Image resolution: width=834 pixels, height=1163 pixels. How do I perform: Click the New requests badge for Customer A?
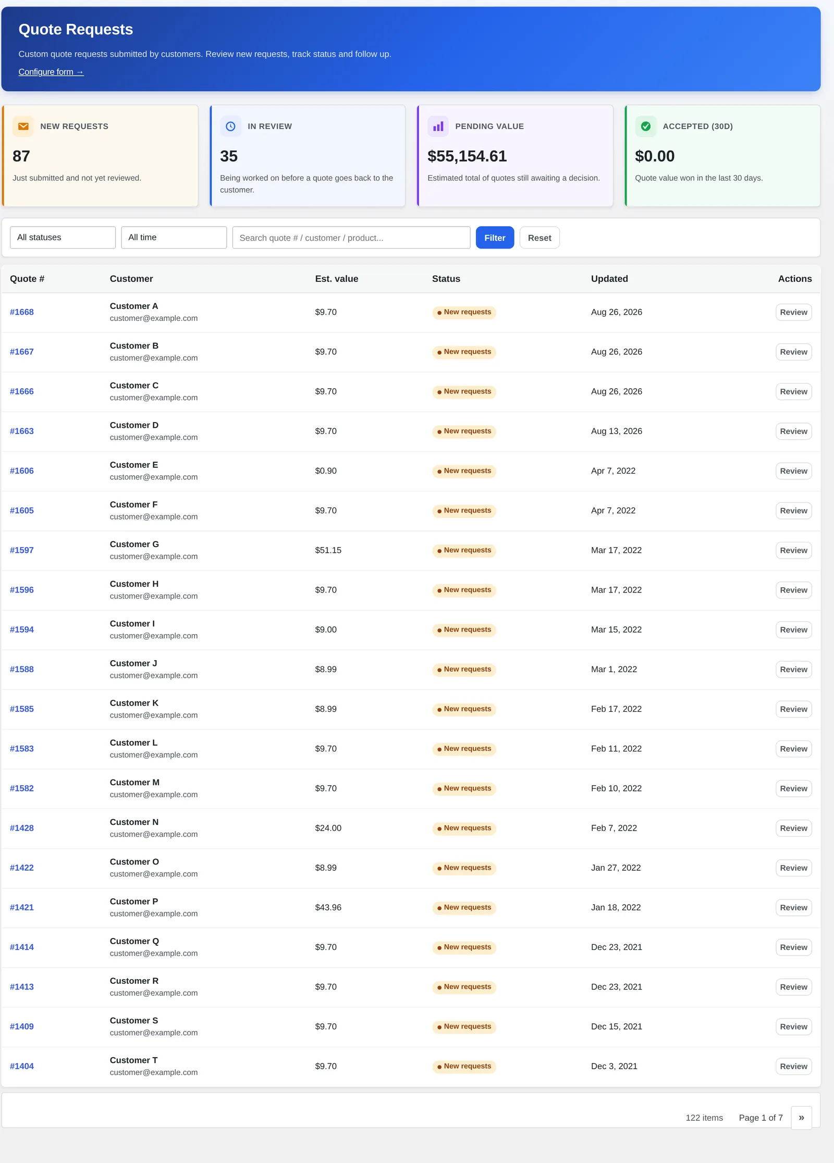point(464,312)
